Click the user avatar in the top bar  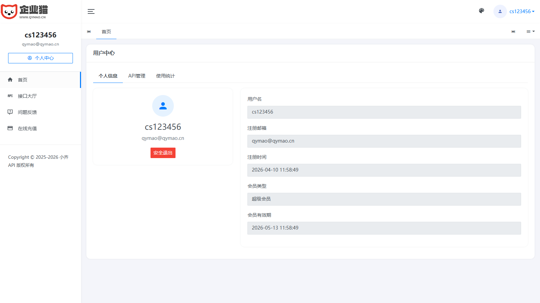(x=500, y=11)
